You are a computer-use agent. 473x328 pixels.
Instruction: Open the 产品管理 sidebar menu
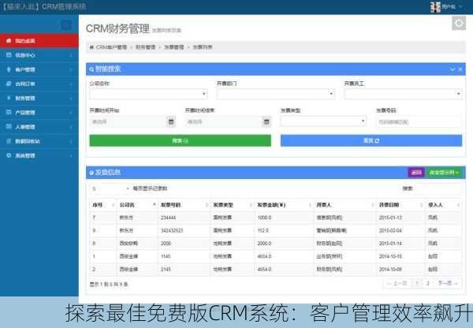click(39, 112)
